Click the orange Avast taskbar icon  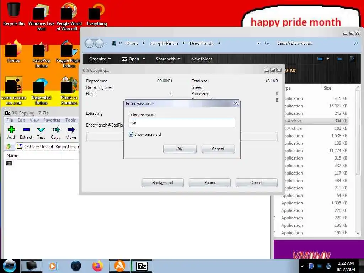120,266
